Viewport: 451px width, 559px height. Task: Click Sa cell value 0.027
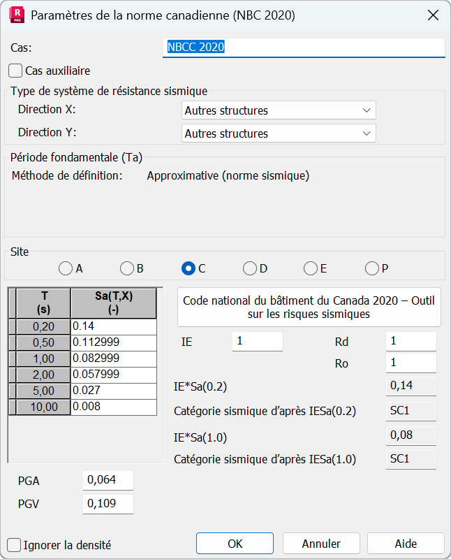[x=114, y=391]
